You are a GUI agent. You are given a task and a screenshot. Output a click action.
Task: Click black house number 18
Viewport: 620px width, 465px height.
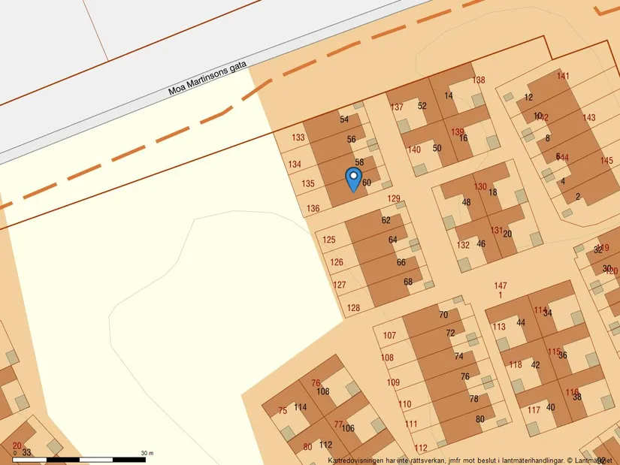click(x=493, y=192)
